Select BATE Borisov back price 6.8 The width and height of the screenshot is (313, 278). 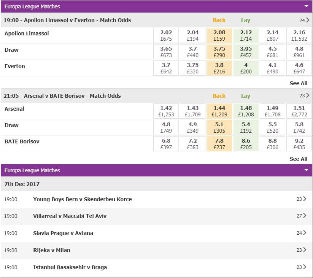point(166,144)
